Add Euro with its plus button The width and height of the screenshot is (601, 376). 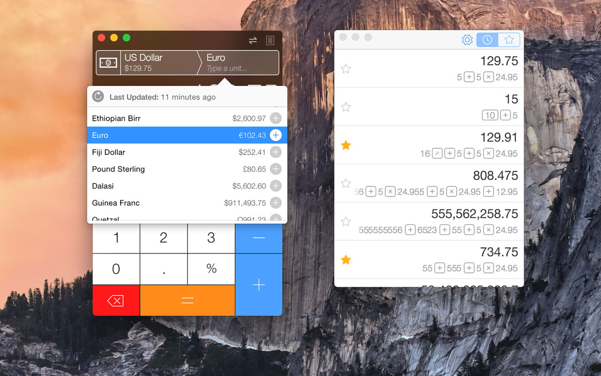(x=276, y=135)
